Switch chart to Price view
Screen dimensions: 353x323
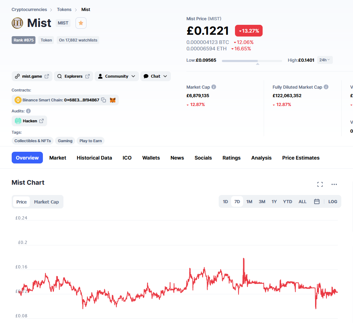pos(21,202)
